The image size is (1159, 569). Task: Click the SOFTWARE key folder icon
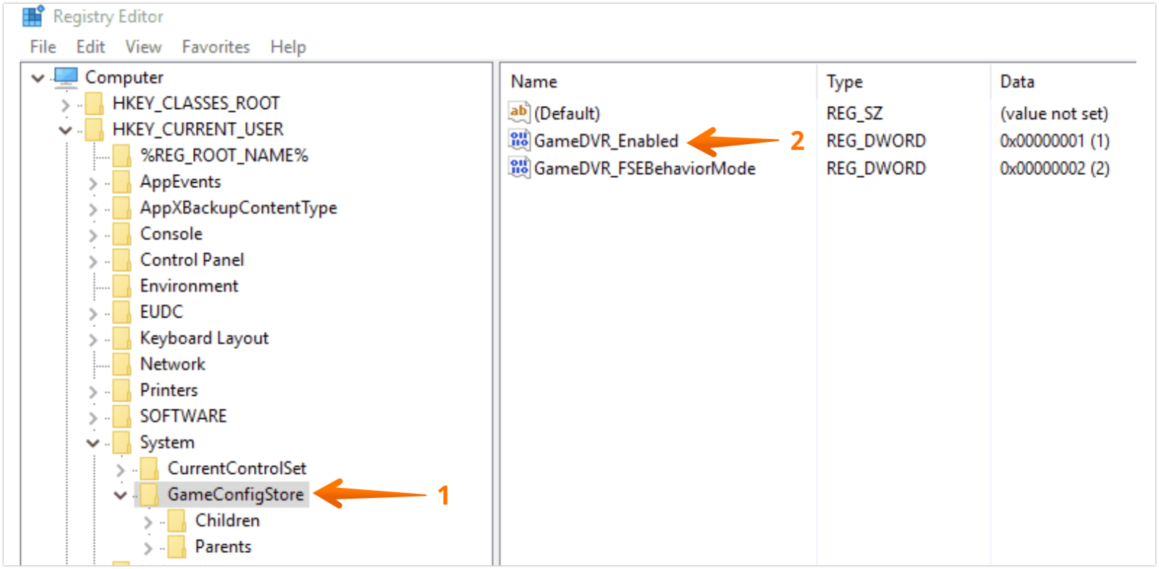coord(122,416)
